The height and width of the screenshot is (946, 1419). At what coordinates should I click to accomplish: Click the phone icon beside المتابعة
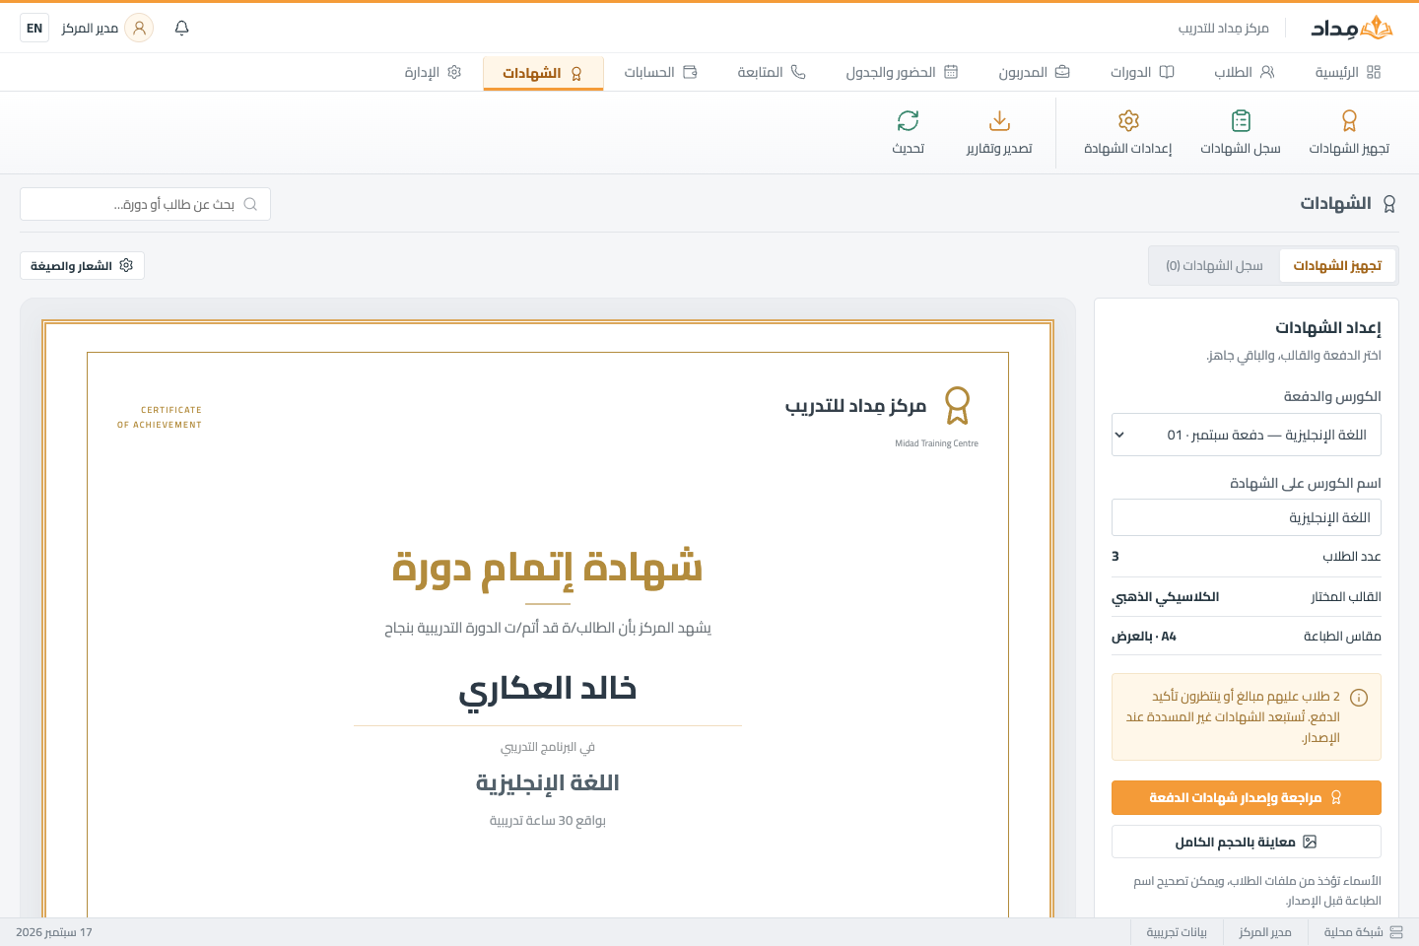pos(798,72)
